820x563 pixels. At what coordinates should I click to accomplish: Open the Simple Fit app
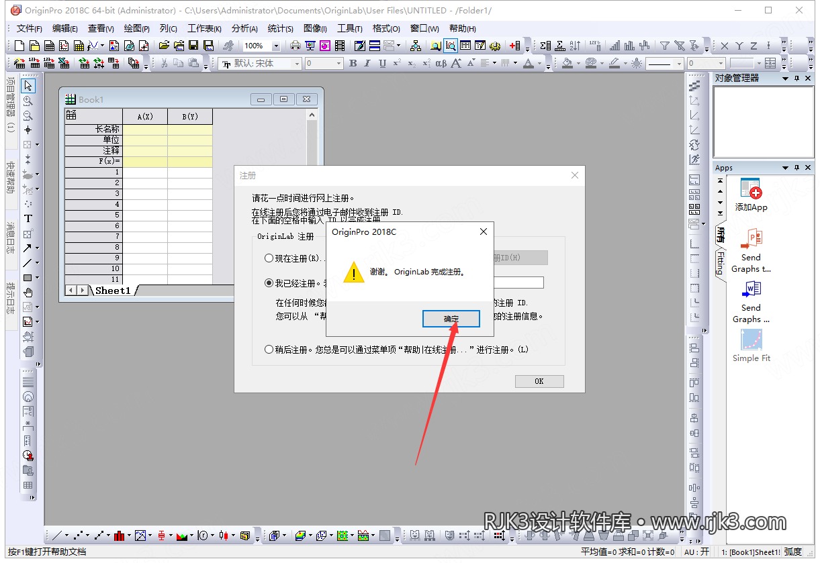pyautogui.click(x=751, y=346)
